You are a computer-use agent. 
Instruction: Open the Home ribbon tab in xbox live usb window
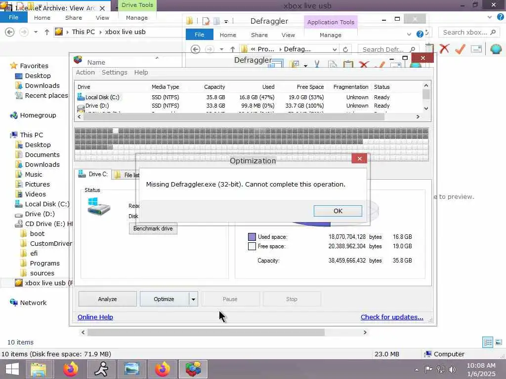(42, 18)
